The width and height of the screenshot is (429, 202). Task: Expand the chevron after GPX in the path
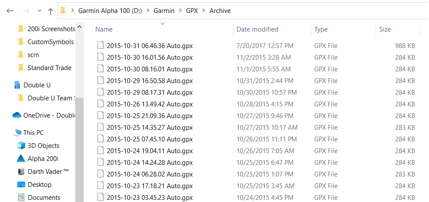pos(203,11)
